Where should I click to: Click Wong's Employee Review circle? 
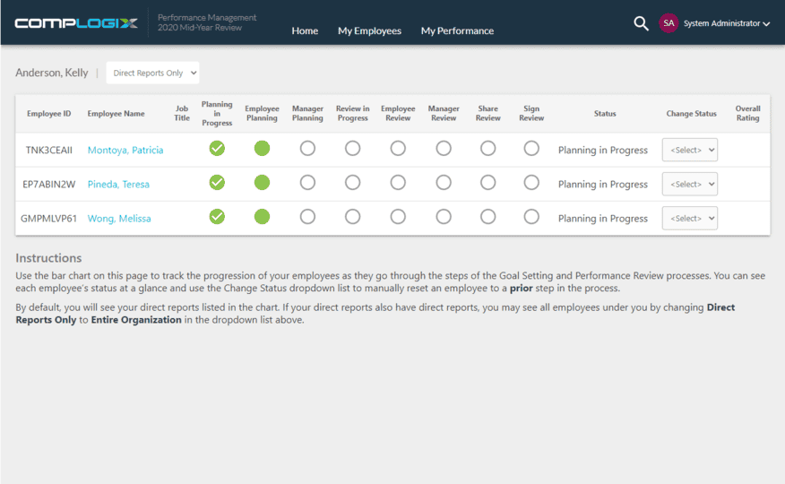398,217
